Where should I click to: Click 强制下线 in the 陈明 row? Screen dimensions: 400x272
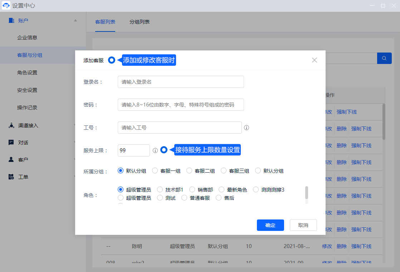pyautogui.click(x=361, y=246)
